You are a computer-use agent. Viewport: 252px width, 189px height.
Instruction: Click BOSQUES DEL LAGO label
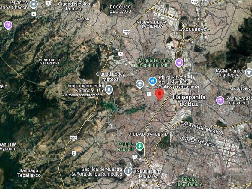pyautogui.click(x=121, y=9)
